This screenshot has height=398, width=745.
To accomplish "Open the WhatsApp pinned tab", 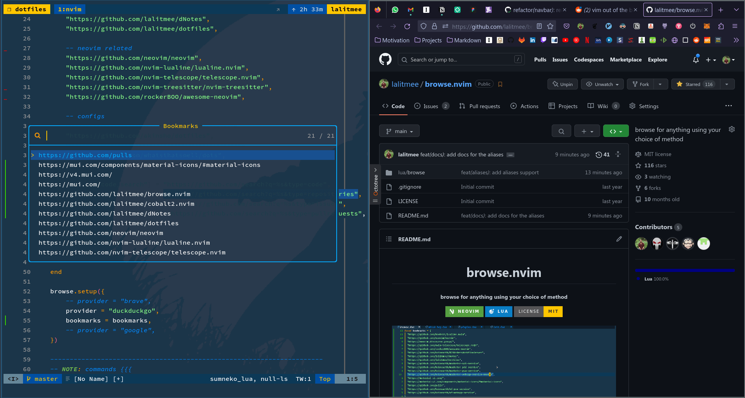I will click(x=395, y=10).
